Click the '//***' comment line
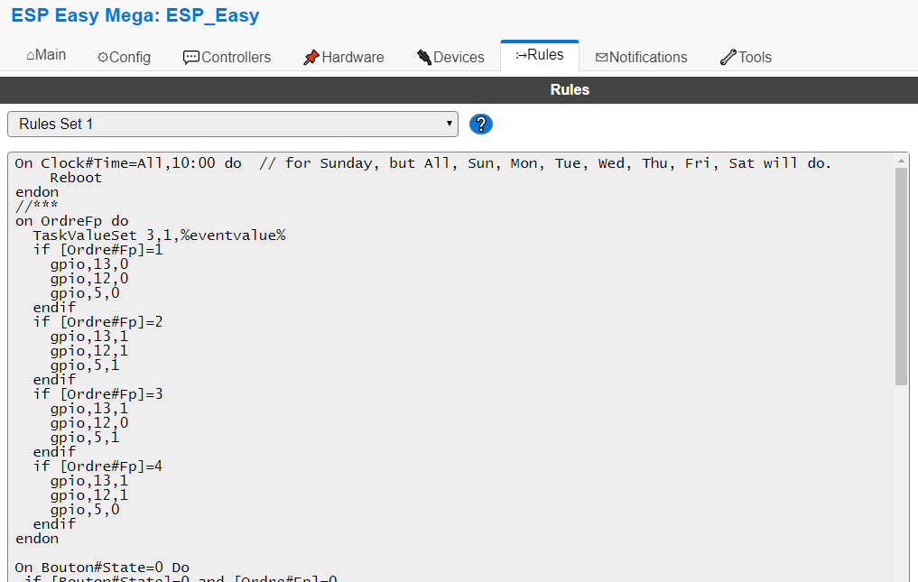This screenshot has height=582, width=918. point(36,206)
